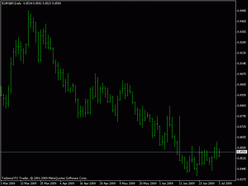Click the 0.9005 price axis label
This screenshot has width=248, height=186.
tap(242, 84)
